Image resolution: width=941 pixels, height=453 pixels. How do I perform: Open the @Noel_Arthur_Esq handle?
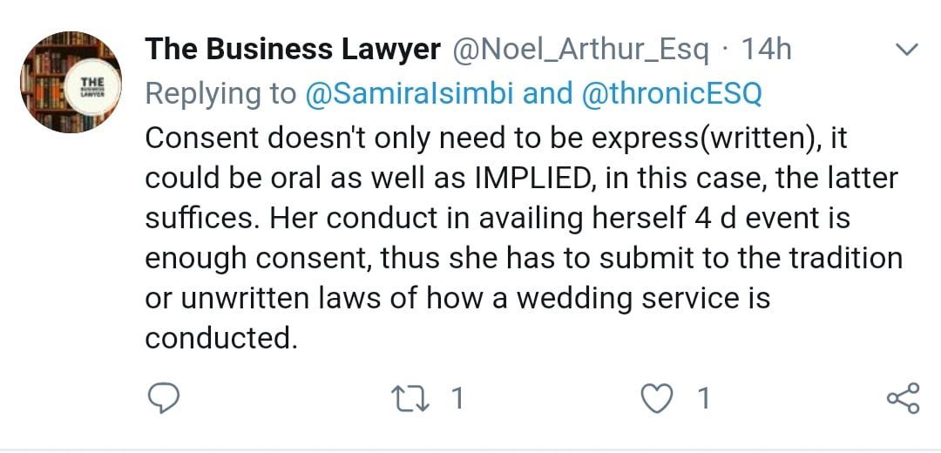pos(582,50)
